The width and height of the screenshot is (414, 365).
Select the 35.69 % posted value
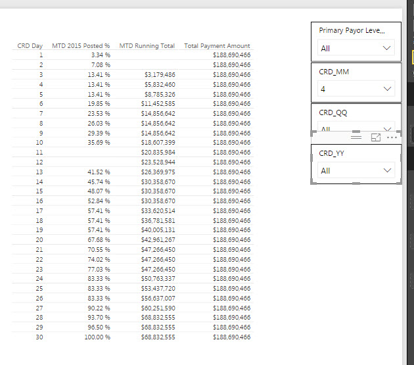click(x=99, y=143)
